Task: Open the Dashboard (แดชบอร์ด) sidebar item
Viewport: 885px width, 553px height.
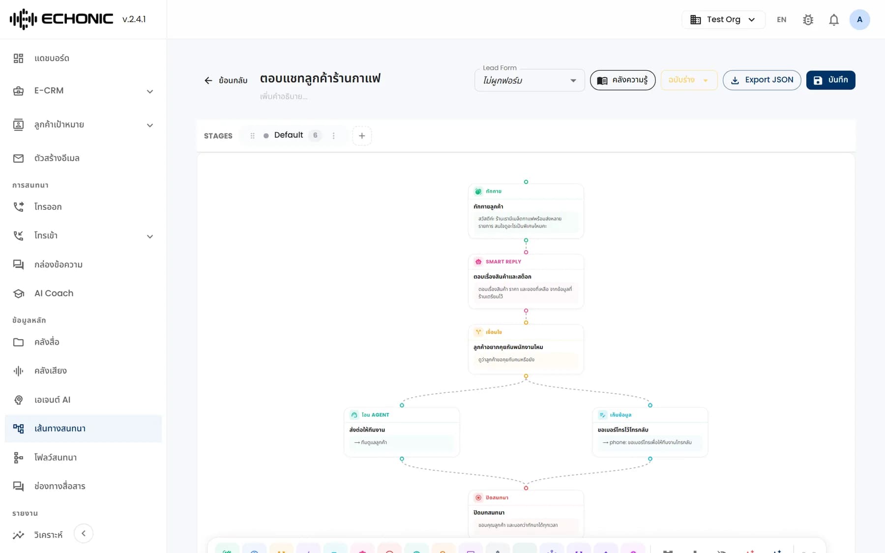Action: pos(83,58)
